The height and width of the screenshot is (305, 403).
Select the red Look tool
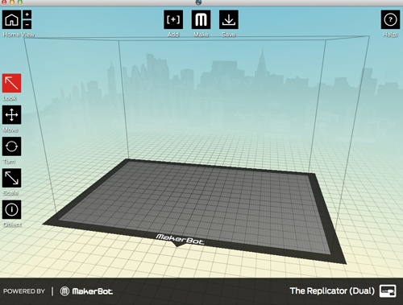click(11, 83)
